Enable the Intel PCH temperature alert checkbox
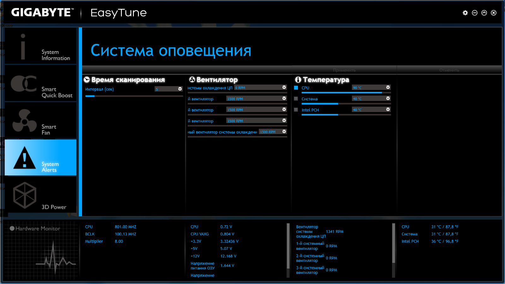 pos(296,110)
